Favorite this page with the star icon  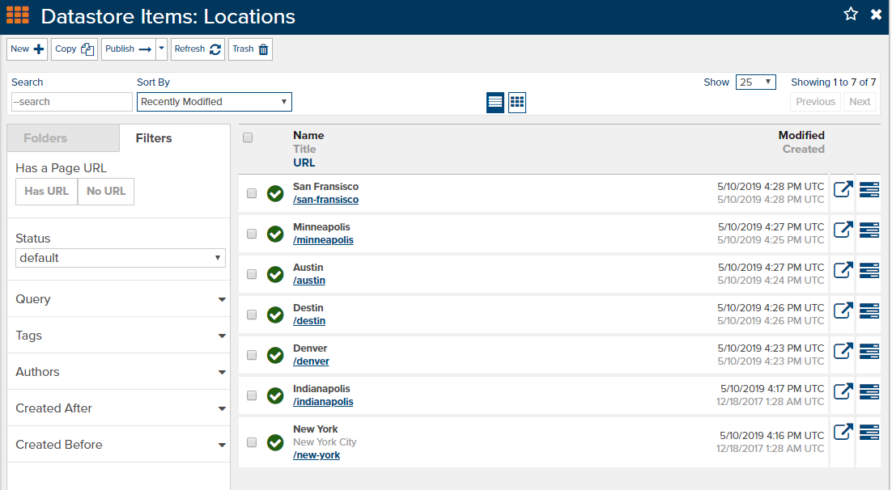pyautogui.click(x=851, y=15)
